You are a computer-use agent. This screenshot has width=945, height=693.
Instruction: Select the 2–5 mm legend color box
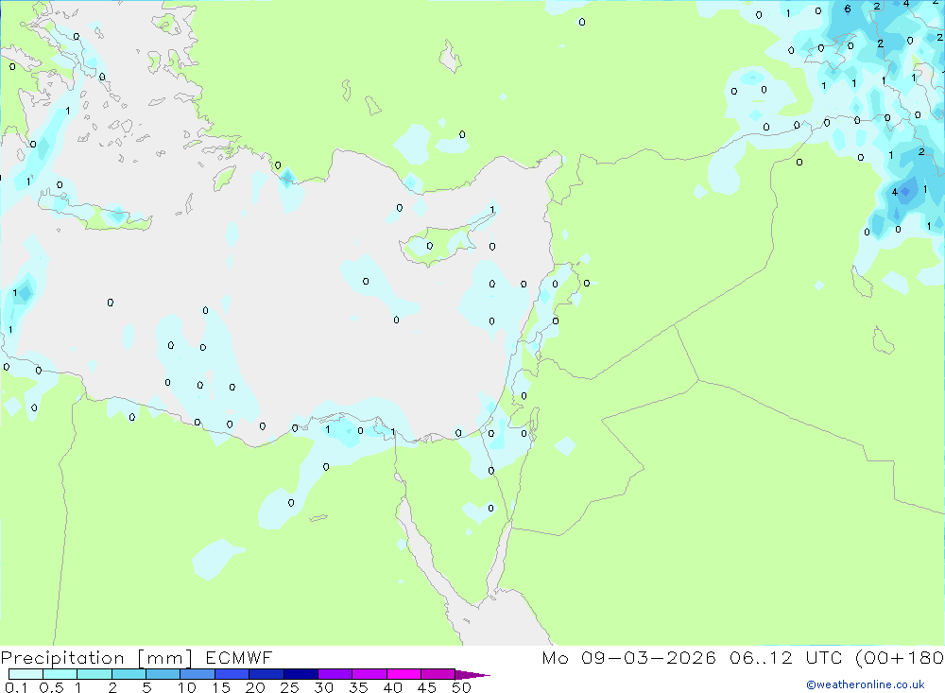point(129,674)
